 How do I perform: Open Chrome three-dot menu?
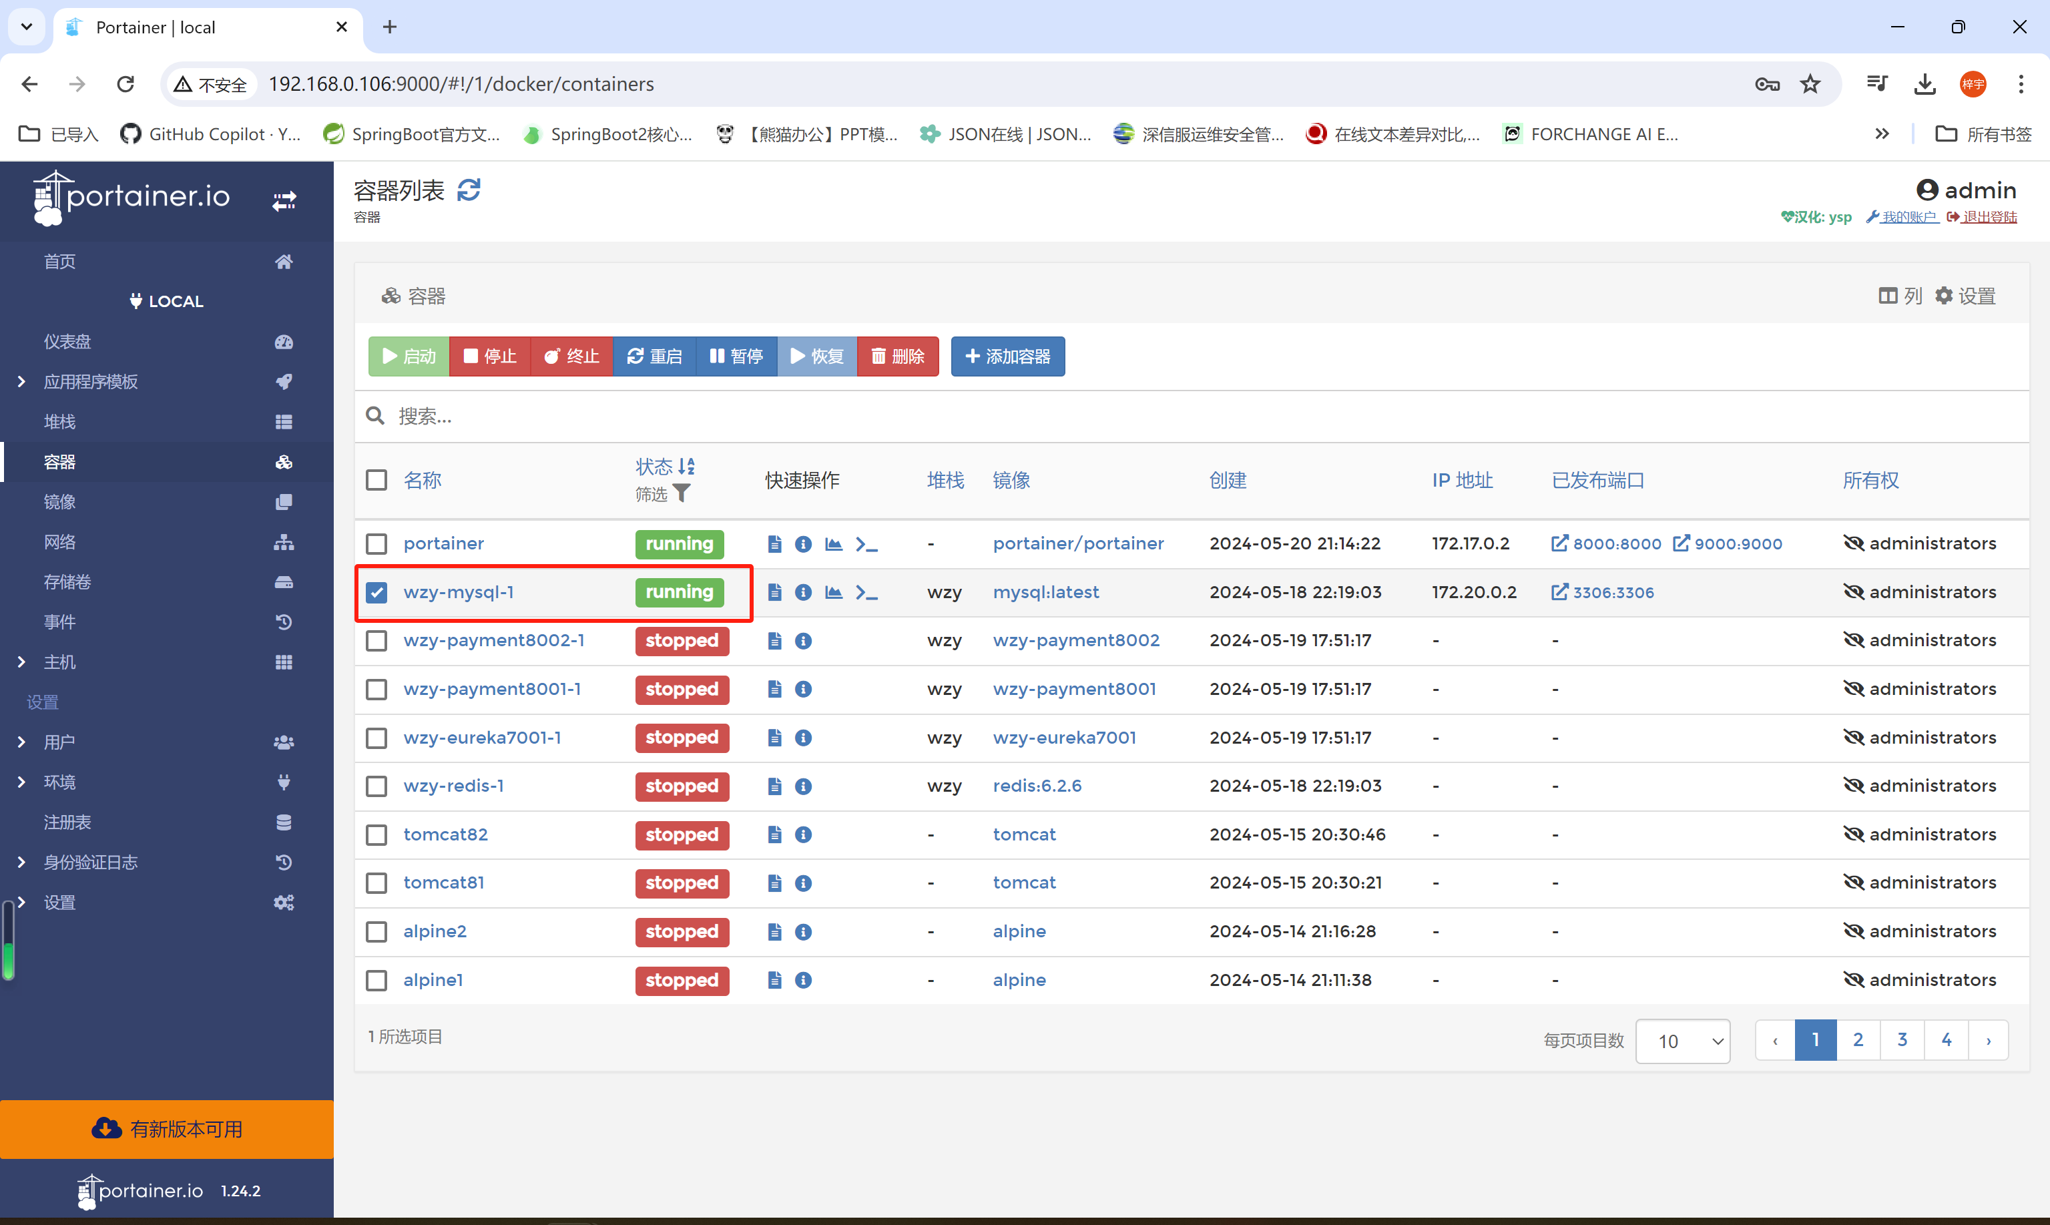(x=2020, y=84)
